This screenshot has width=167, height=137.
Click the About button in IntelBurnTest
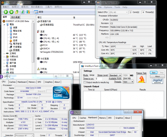coord(157,76)
